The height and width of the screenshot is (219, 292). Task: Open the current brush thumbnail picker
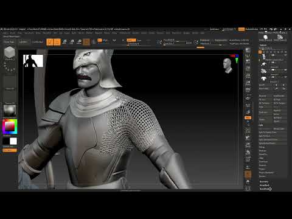tap(10, 53)
